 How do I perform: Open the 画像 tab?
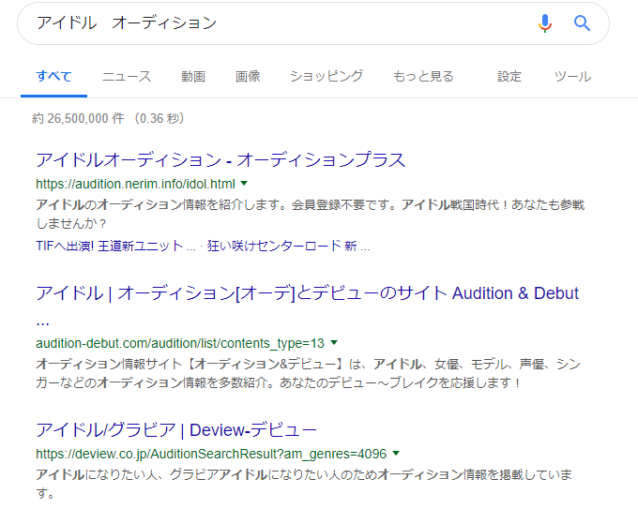pyautogui.click(x=248, y=77)
